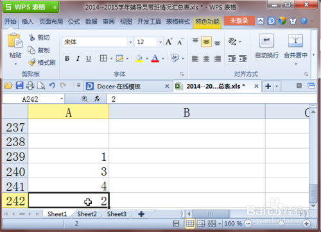Open the font size dropdown 12
The image size is (321, 232).
(160, 42)
